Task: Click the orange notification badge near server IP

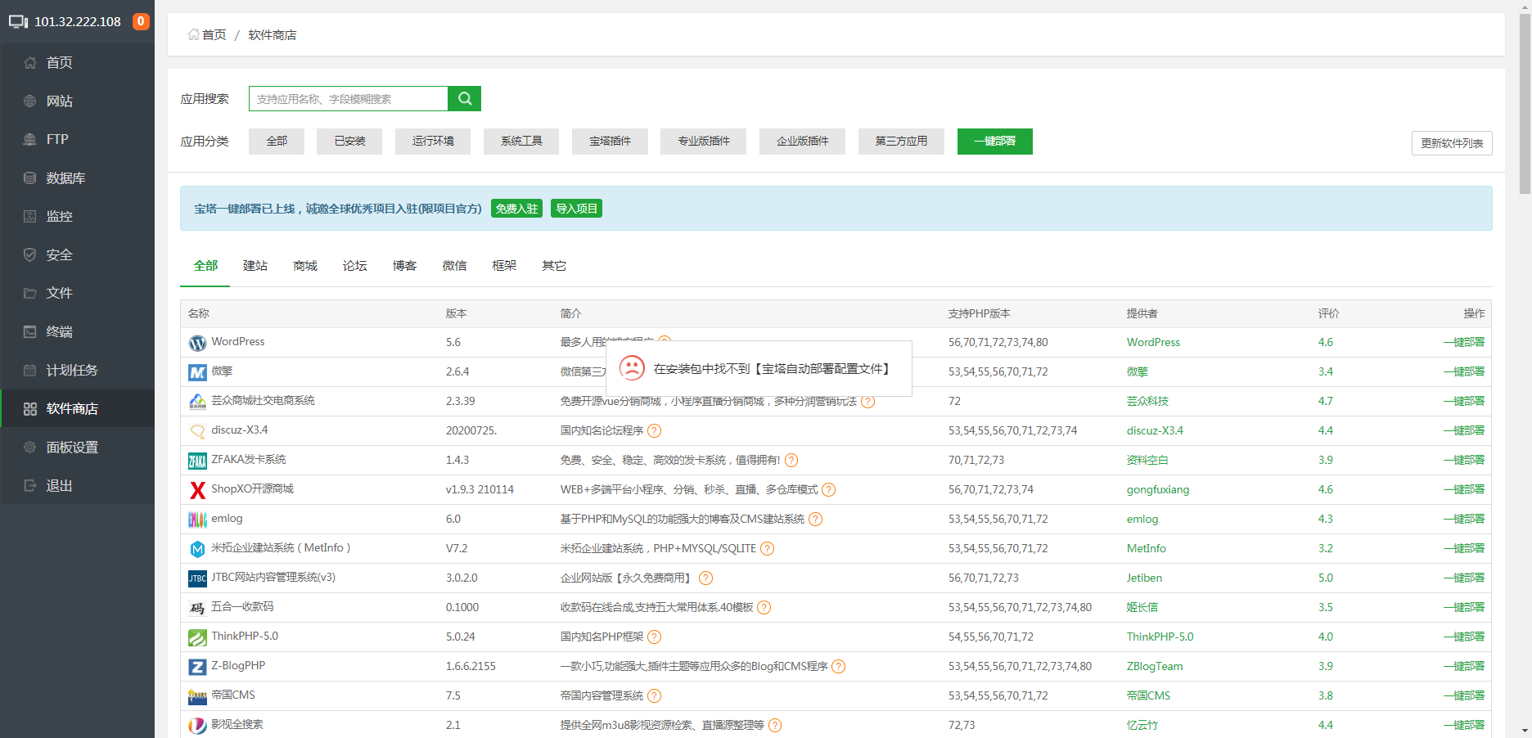Action: pos(141,21)
